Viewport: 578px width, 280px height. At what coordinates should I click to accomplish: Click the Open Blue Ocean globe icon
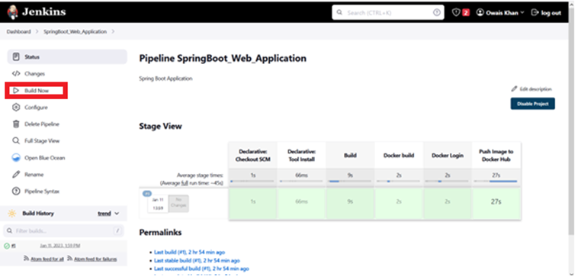pos(16,158)
